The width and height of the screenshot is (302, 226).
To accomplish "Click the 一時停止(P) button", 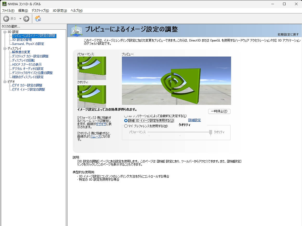I will pyautogui.click(x=219, y=111).
